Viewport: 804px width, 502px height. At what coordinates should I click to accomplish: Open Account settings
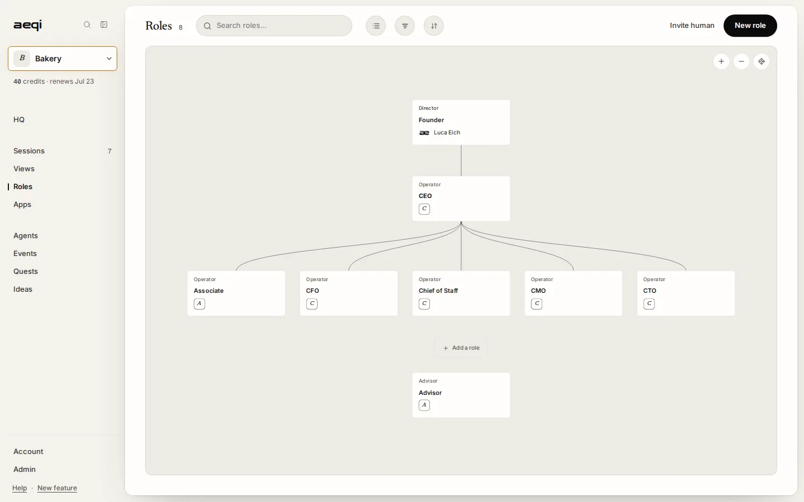[x=28, y=451]
